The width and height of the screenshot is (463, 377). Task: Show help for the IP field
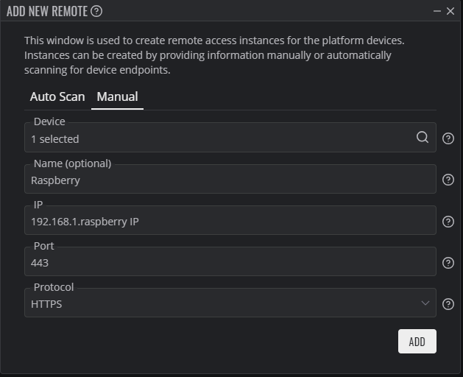448,222
